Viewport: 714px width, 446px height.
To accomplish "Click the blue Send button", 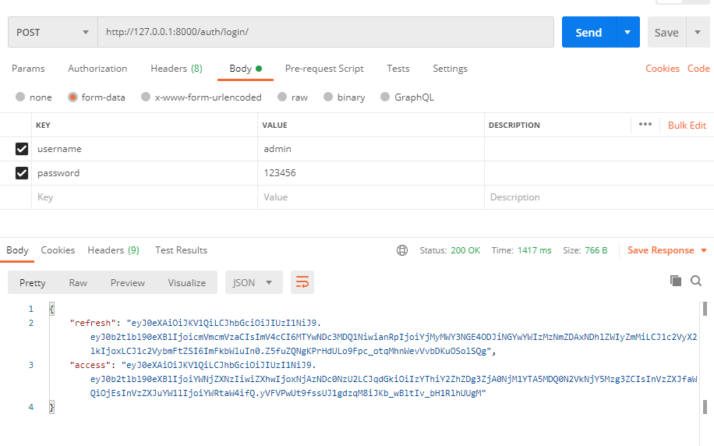I will (589, 32).
